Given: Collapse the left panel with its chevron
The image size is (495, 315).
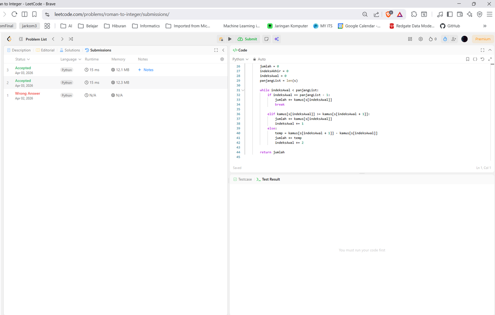Looking at the screenshot, I should pyautogui.click(x=223, y=50).
